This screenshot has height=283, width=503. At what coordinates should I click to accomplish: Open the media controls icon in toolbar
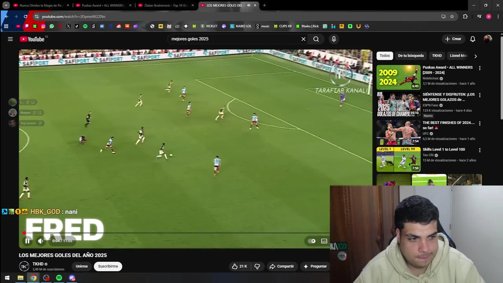coord(479,17)
